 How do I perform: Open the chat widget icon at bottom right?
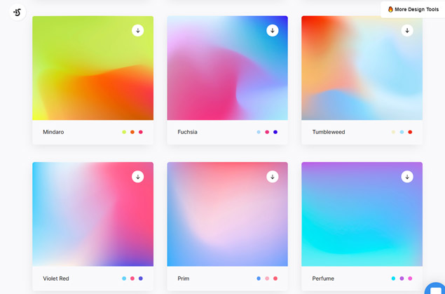(436, 289)
